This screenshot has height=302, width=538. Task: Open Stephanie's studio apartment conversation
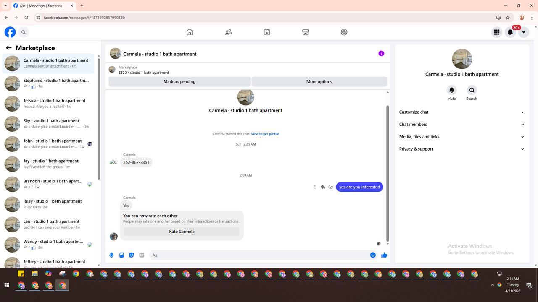[x=49, y=83]
